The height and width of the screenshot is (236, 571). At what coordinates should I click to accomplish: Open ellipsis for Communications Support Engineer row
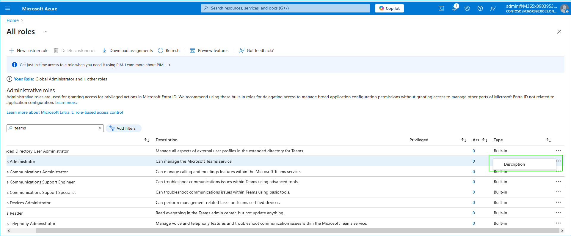pos(559,182)
